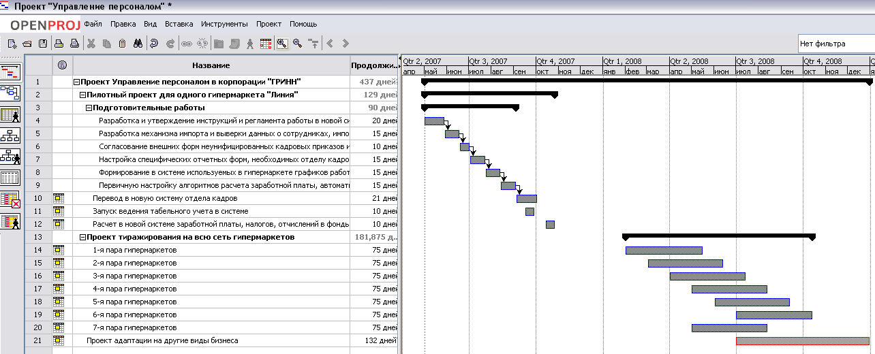This screenshot has height=354, width=875.
Task: Collapse the 'Проект Управление персоналом в корпорации' summary task
Action: coord(77,82)
